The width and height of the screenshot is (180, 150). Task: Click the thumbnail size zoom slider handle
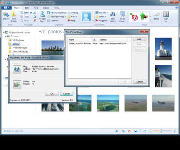click(161, 131)
